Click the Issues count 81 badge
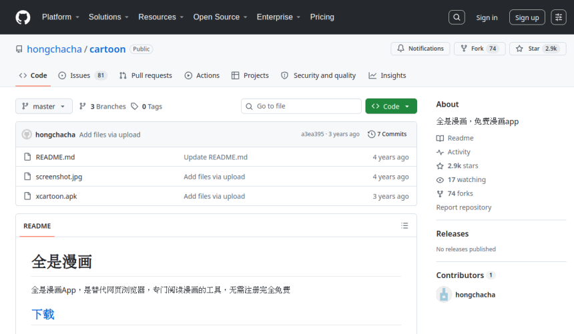574x334 pixels. tap(101, 75)
